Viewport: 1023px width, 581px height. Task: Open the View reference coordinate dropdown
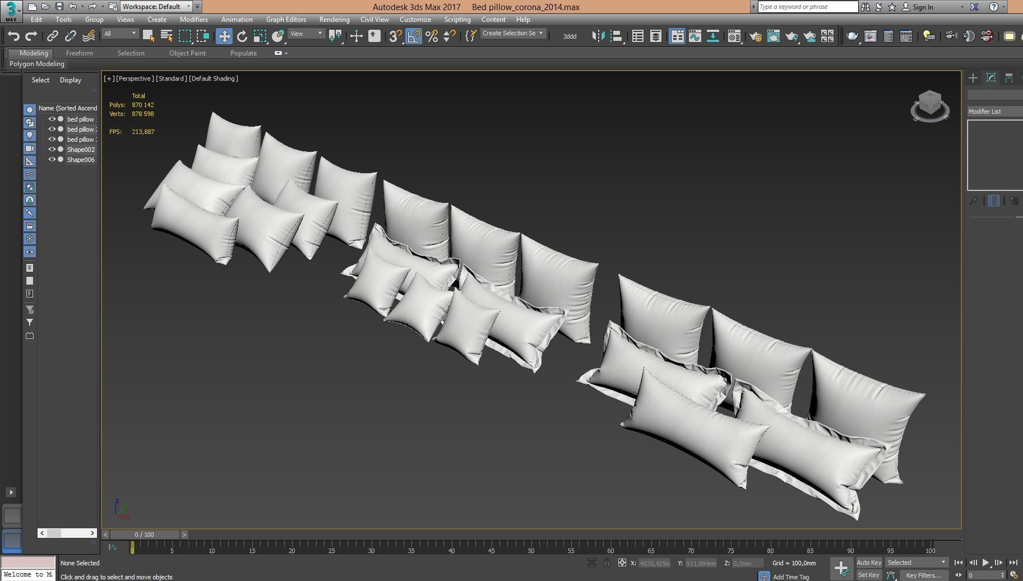306,34
